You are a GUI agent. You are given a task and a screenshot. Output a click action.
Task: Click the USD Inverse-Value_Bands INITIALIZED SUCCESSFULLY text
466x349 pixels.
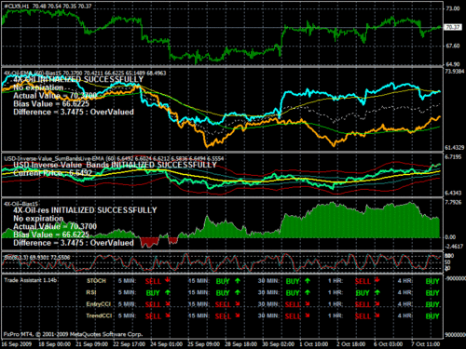[115, 165]
